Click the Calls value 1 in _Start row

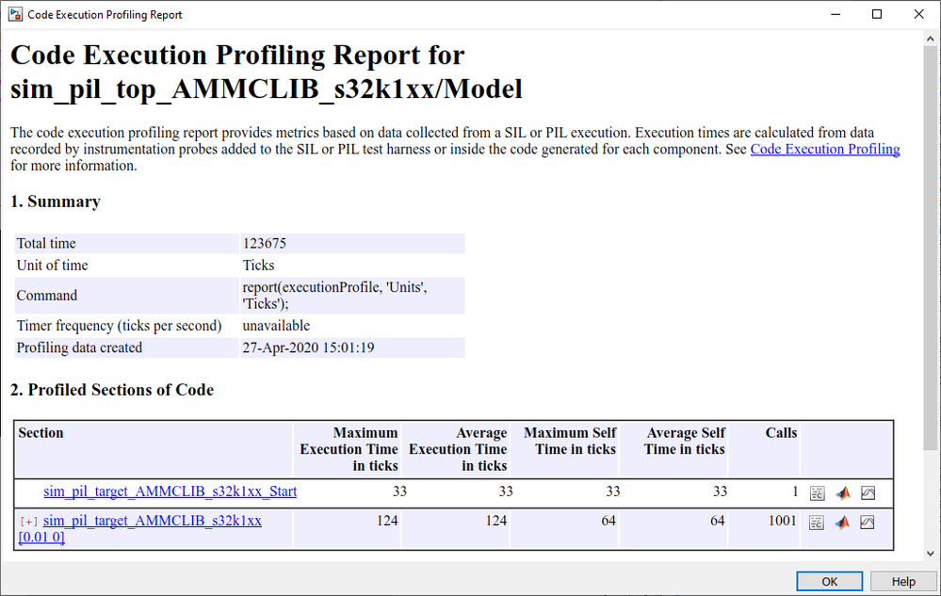click(795, 491)
